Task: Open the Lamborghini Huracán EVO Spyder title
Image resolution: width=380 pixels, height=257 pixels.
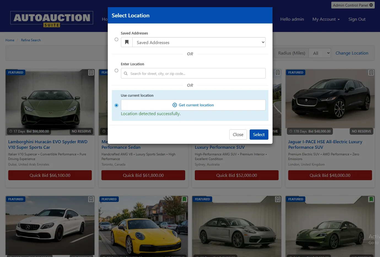Action: [48, 144]
